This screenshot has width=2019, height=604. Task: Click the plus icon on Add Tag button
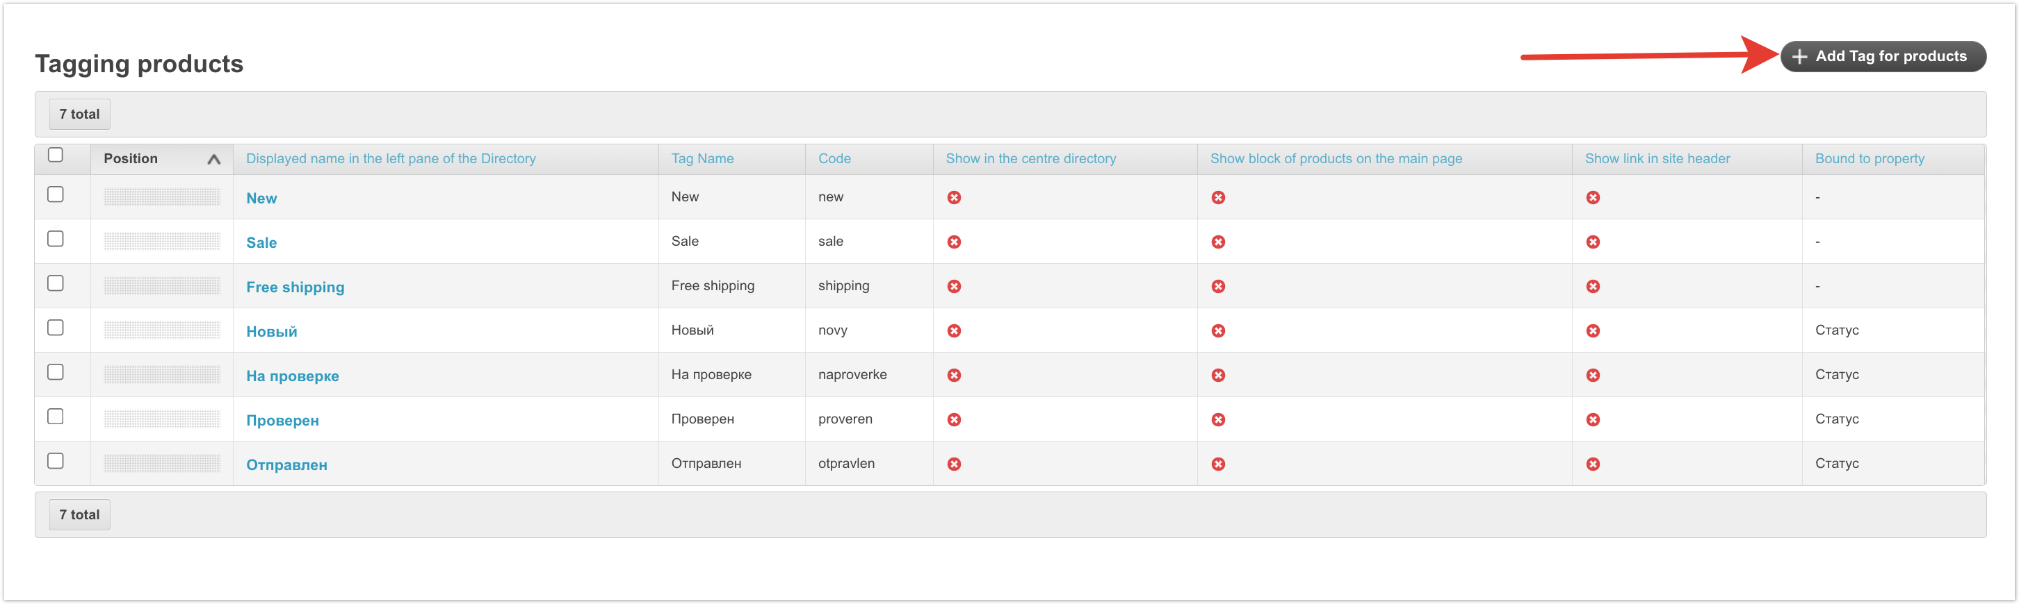[x=1799, y=56]
